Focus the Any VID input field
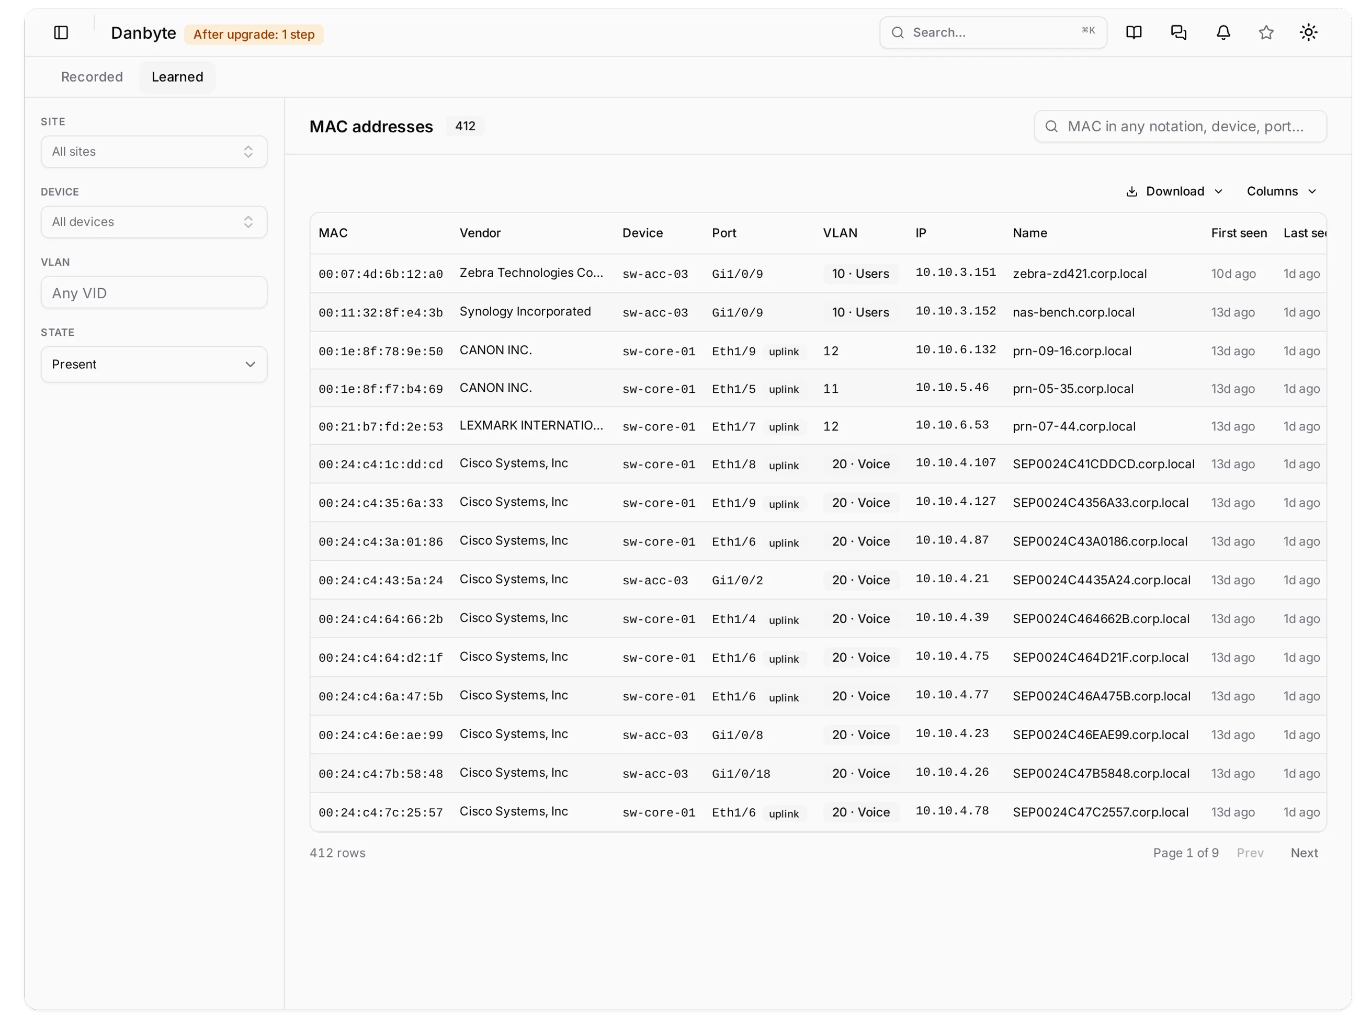The image size is (1360, 1018). (x=154, y=292)
